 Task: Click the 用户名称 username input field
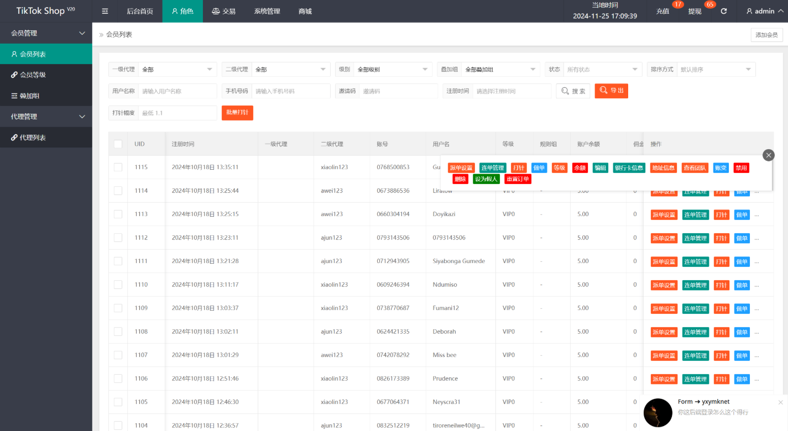click(x=178, y=91)
